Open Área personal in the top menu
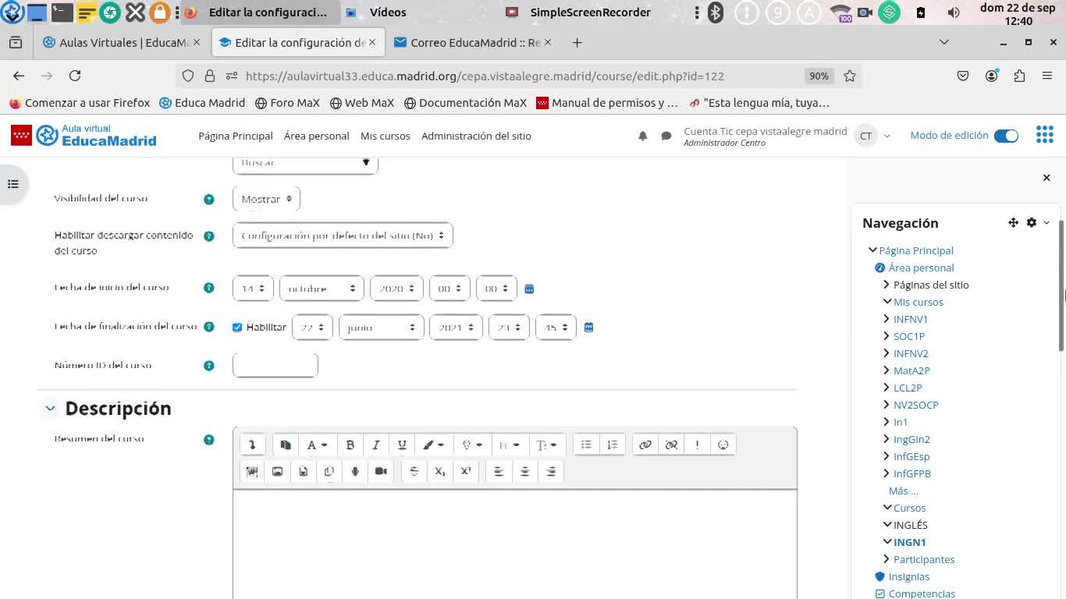This screenshot has height=599, width=1066. pyautogui.click(x=317, y=136)
